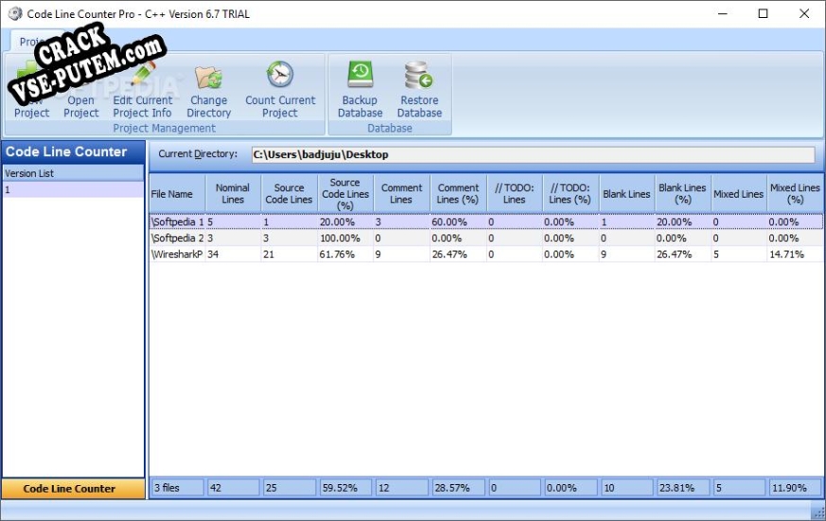Select version 1 in Version List

pyautogui.click(x=73, y=189)
